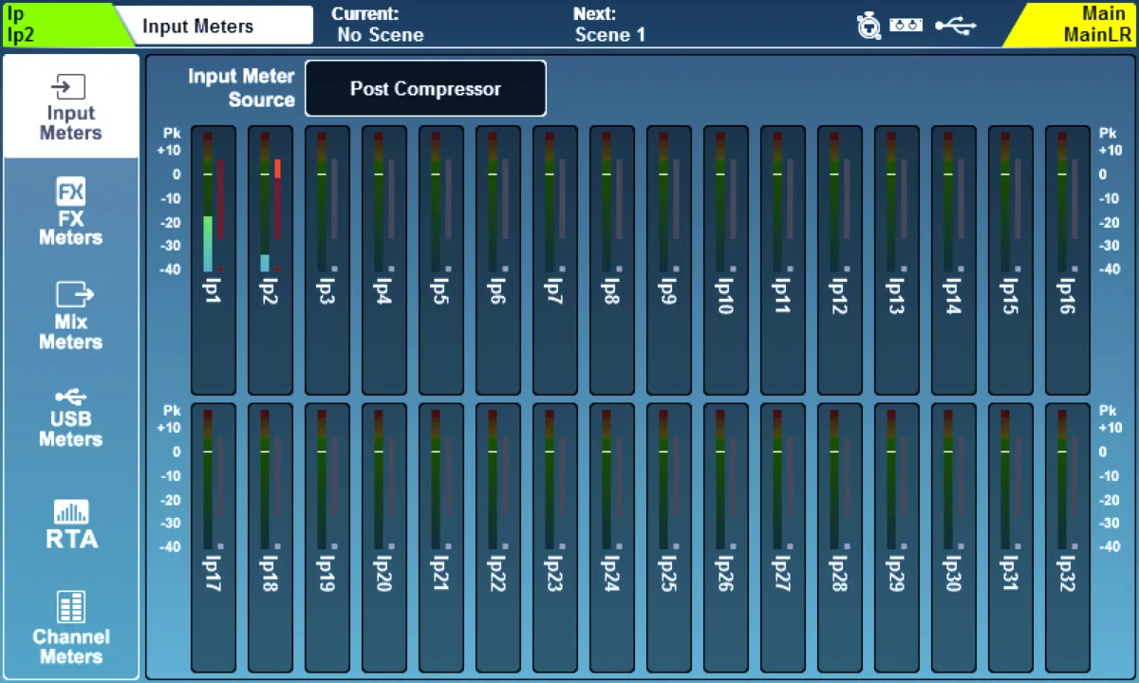Click Current No Scene text

tap(380, 26)
